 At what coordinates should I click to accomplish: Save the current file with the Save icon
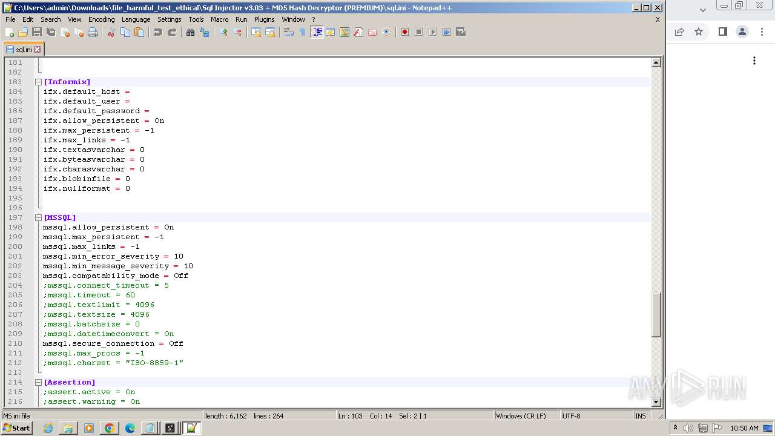point(37,32)
